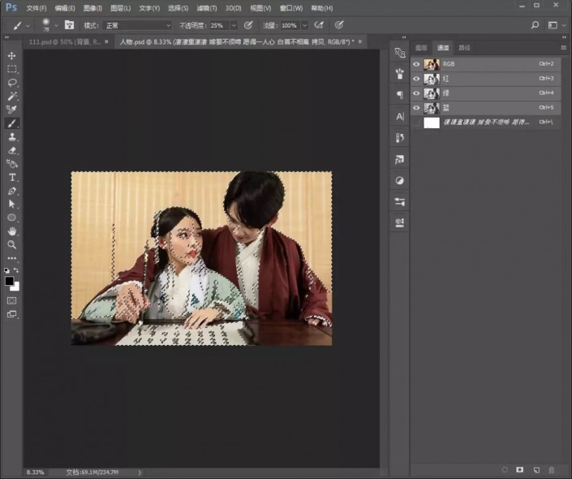Open the Filter menu
572x479 pixels.
click(x=207, y=8)
